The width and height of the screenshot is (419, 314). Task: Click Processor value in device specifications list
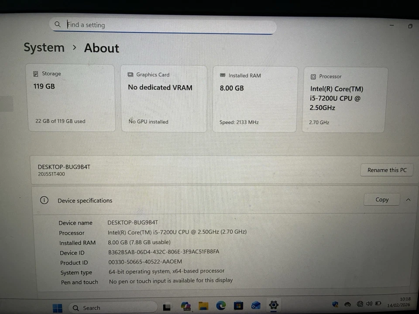click(177, 232)
